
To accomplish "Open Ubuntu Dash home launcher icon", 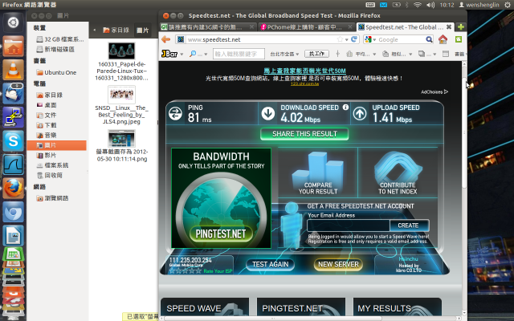I will (x=13, y=22).
